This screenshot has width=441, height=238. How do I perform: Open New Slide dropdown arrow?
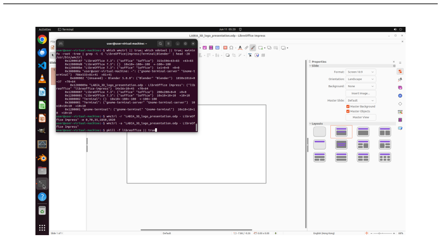tap(265, 48)
